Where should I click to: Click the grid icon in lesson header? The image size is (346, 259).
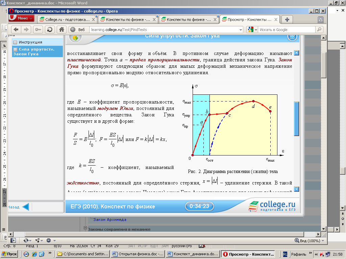[x=292, y=37]
